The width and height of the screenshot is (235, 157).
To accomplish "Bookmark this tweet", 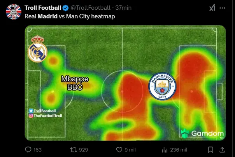I will click(210, 150).
